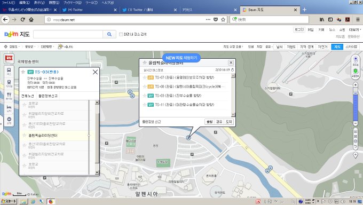Select the 지도 map view button
Viewport: 363px width, 205px height.
tap(337, 47)
